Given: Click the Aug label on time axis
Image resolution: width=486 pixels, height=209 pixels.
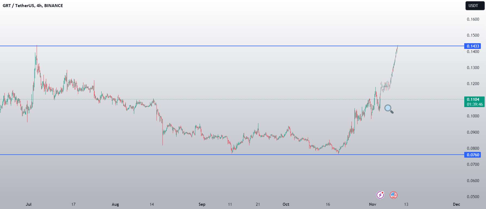Looking at the screenshot, I should (x=115, y=204).
